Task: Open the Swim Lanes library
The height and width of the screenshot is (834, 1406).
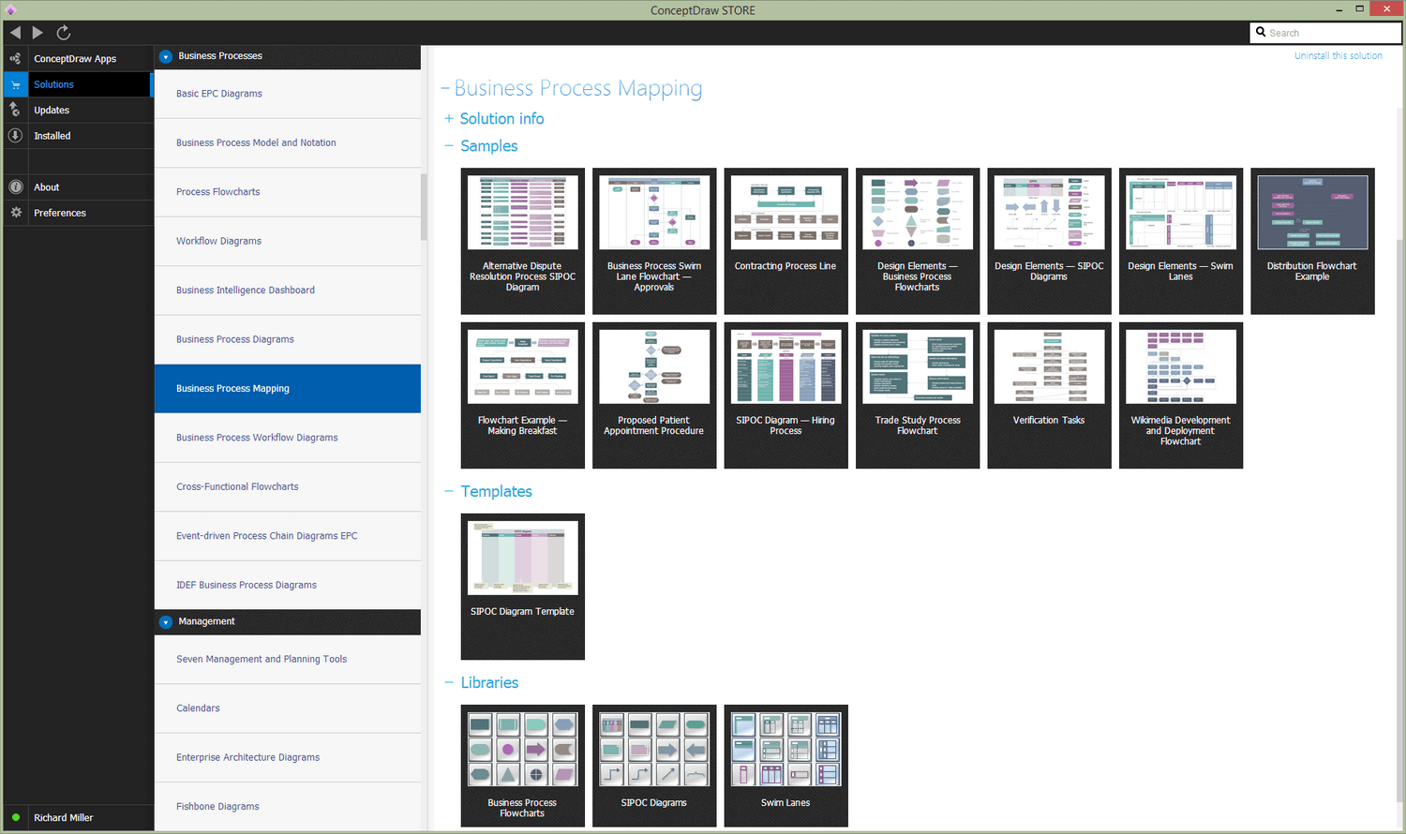Action: [785, 766]
